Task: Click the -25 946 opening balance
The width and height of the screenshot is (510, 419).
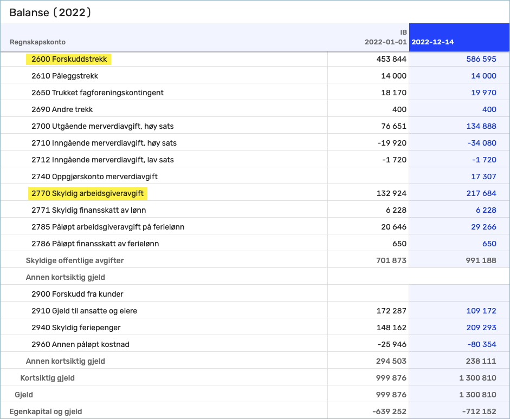Action: point(392,345)
